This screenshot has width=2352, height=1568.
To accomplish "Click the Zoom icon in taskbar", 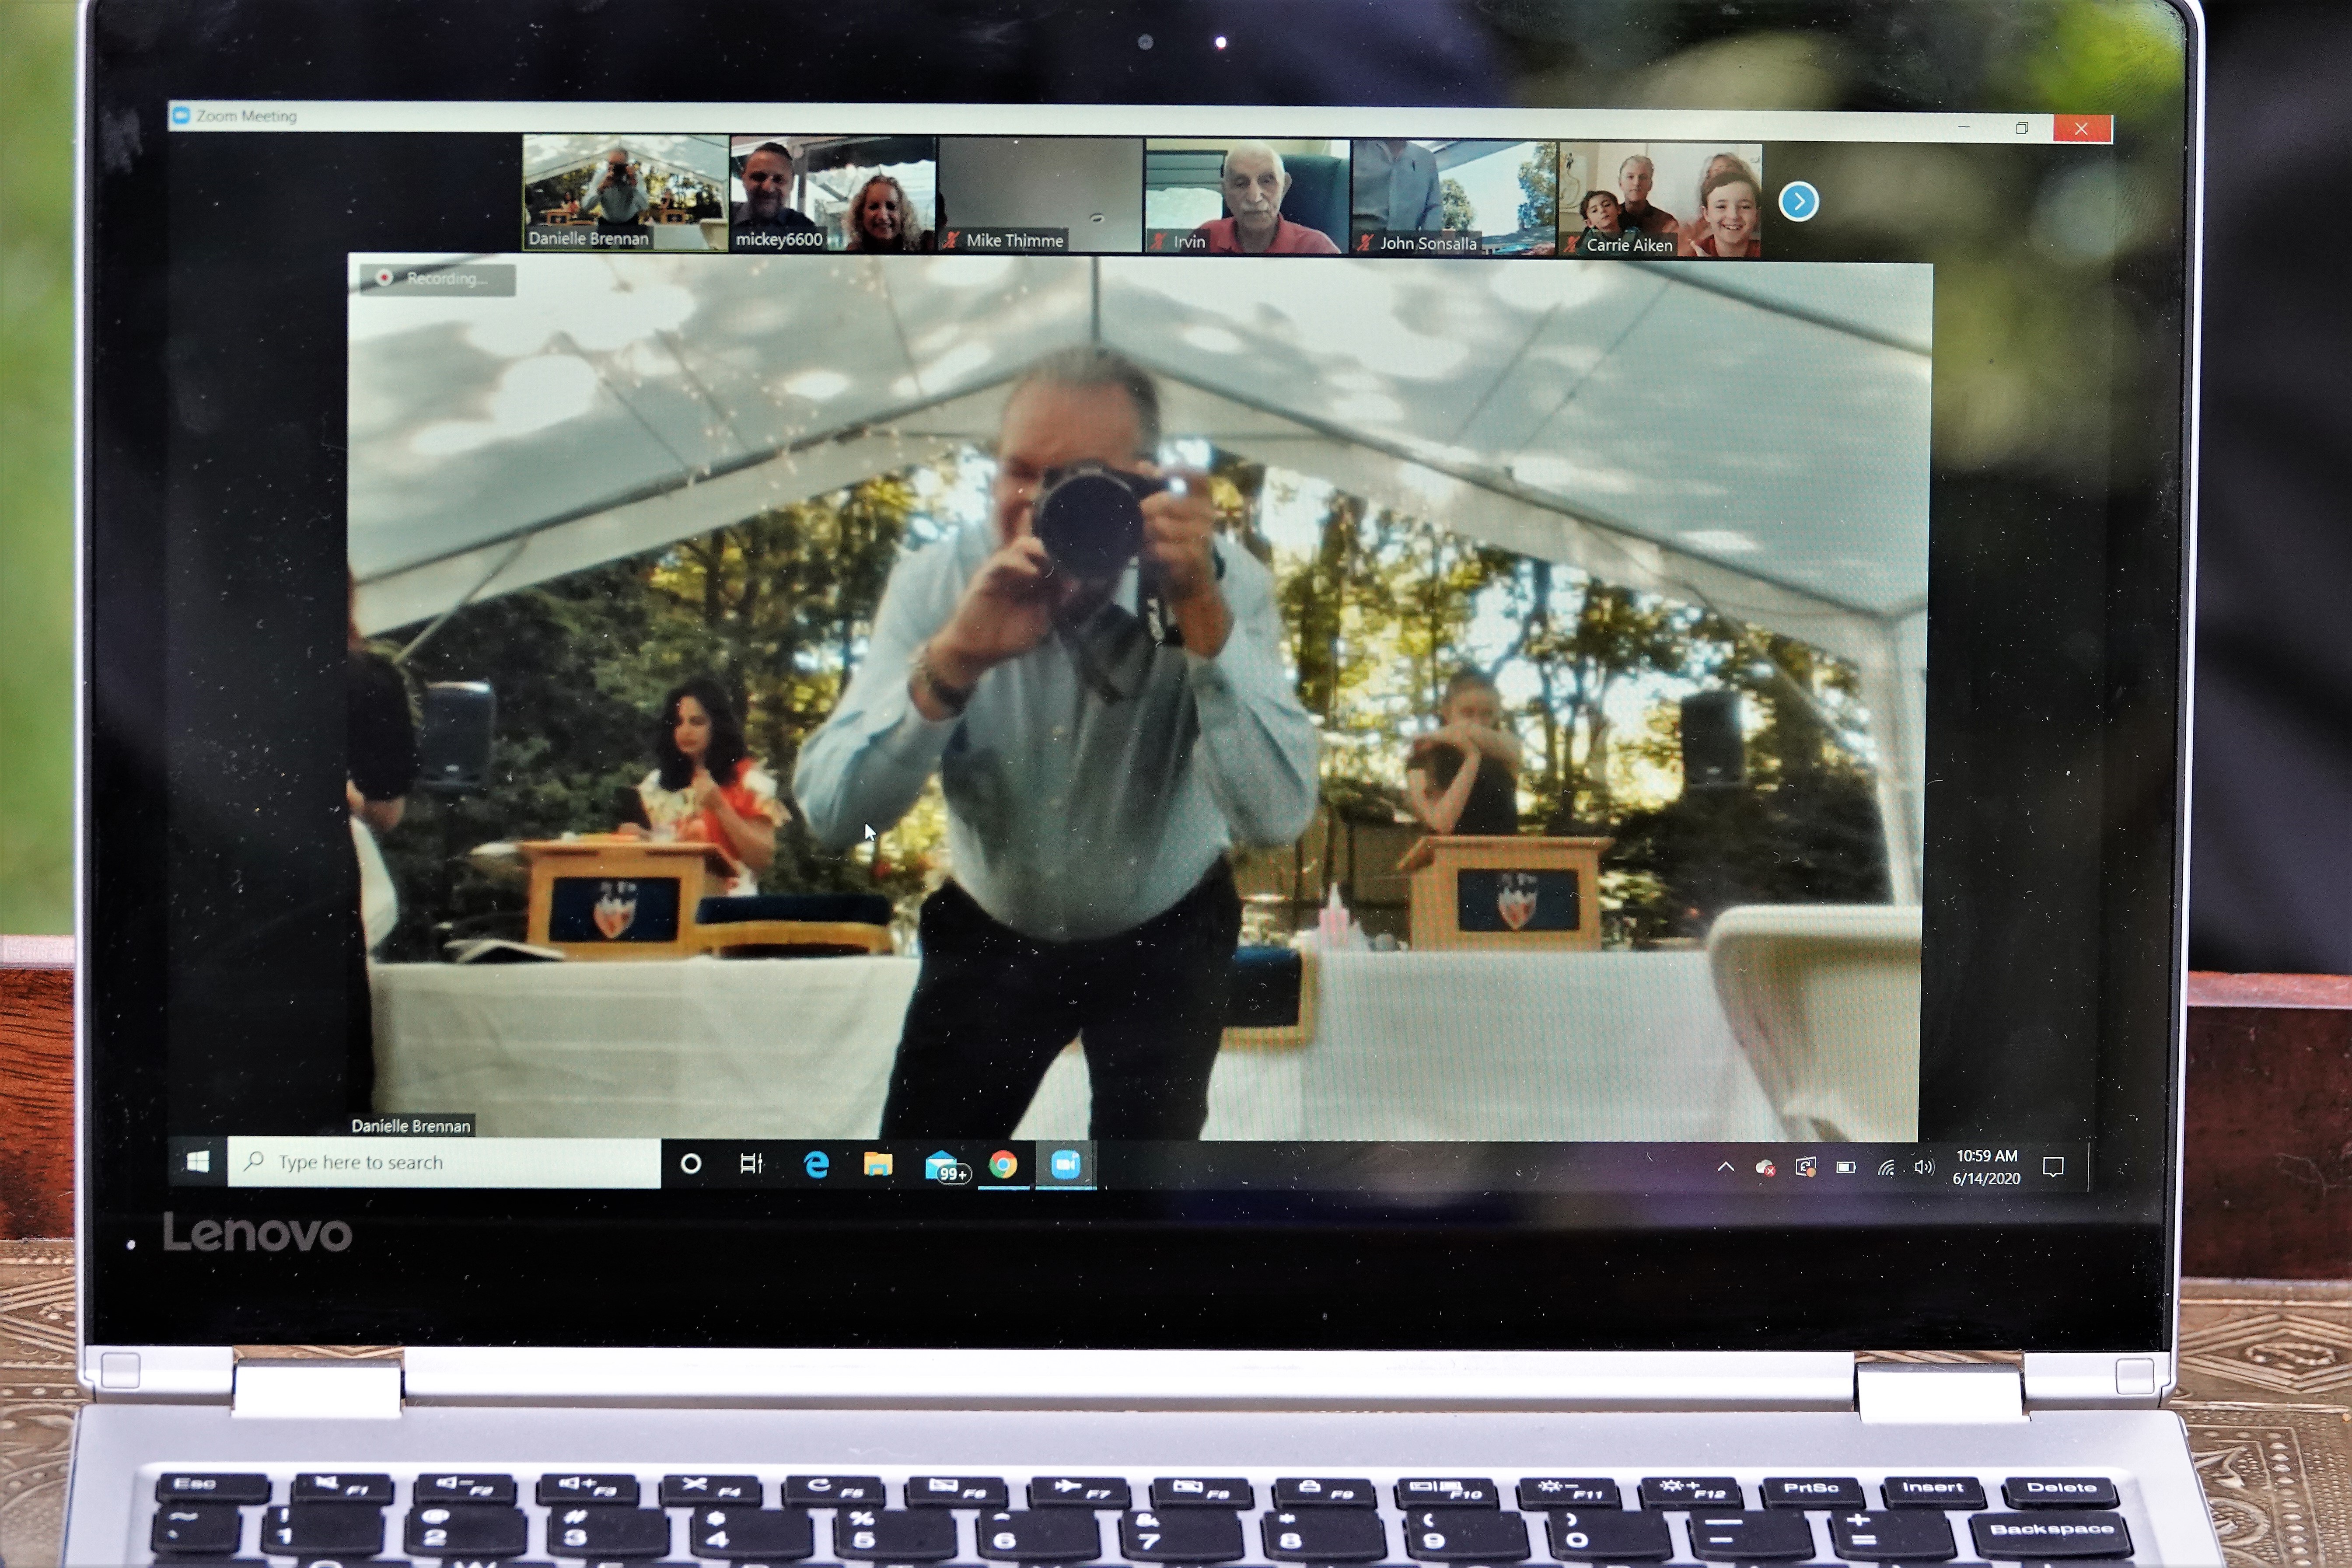I will coord(1065,1164).
